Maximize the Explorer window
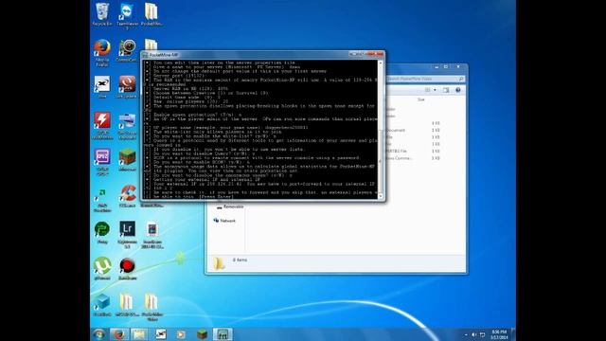Viewport: 606px width, 341px height. 446,67
